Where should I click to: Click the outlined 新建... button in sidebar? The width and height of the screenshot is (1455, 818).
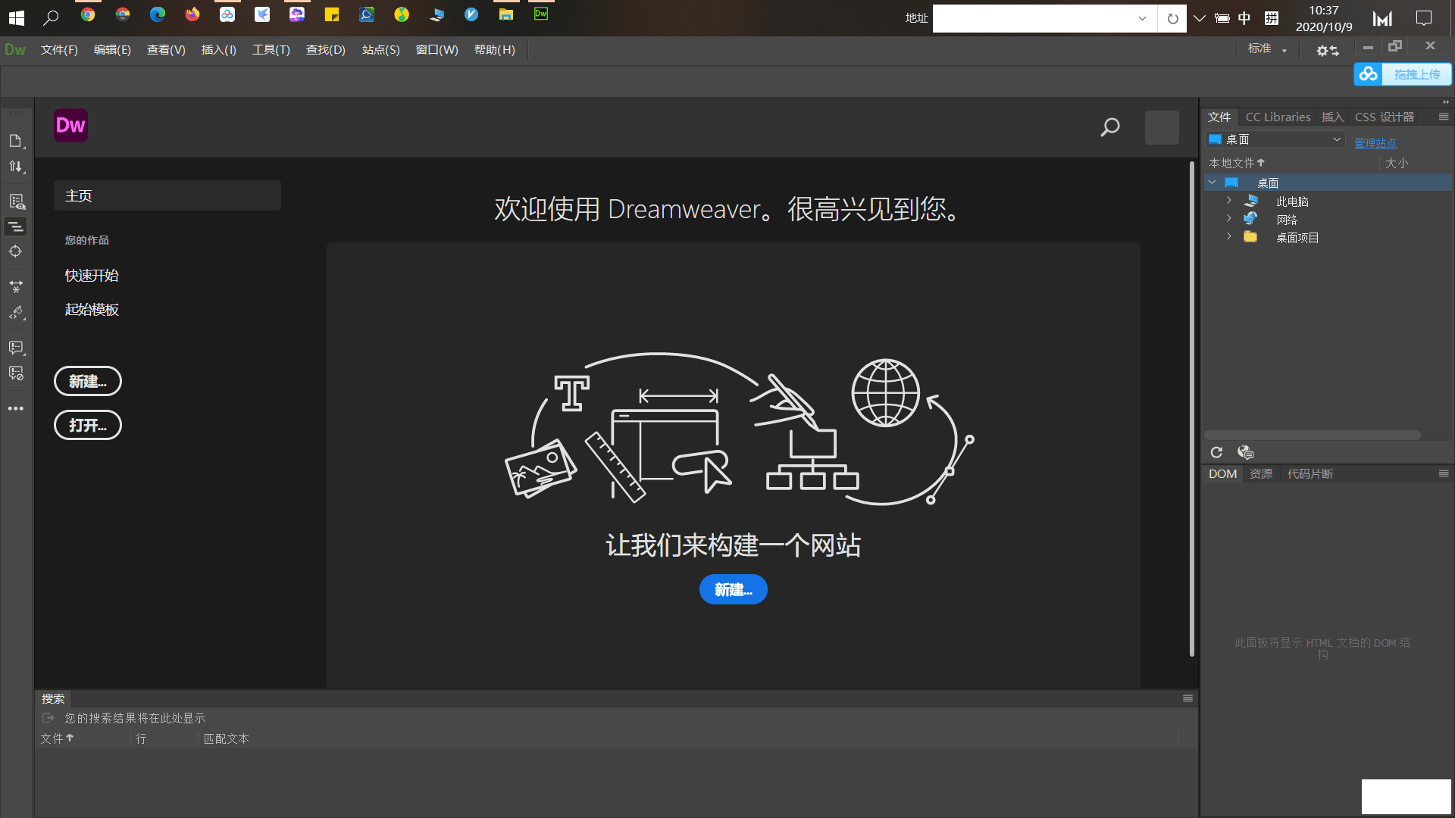(88, 381)
